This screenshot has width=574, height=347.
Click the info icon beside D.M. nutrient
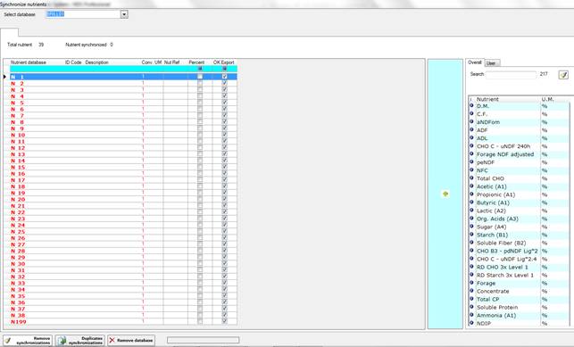(x=471, y=105)
